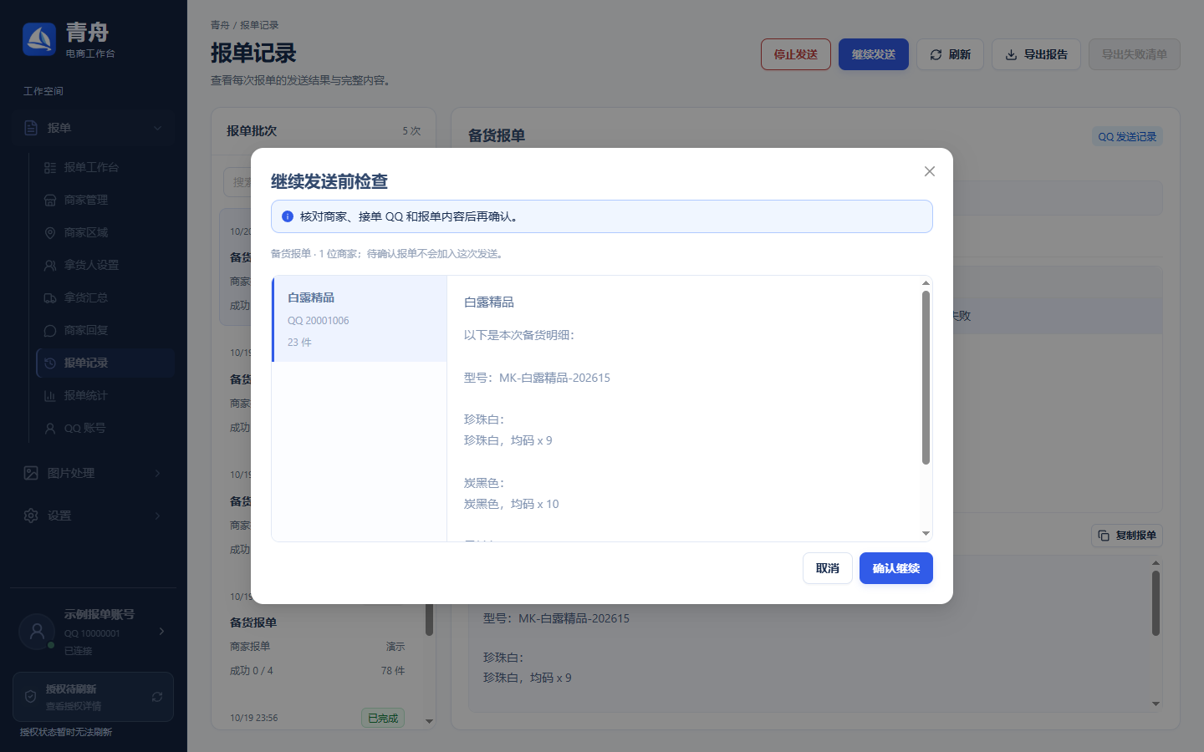Open 商家区域 in the sidebar

point(105,232)
